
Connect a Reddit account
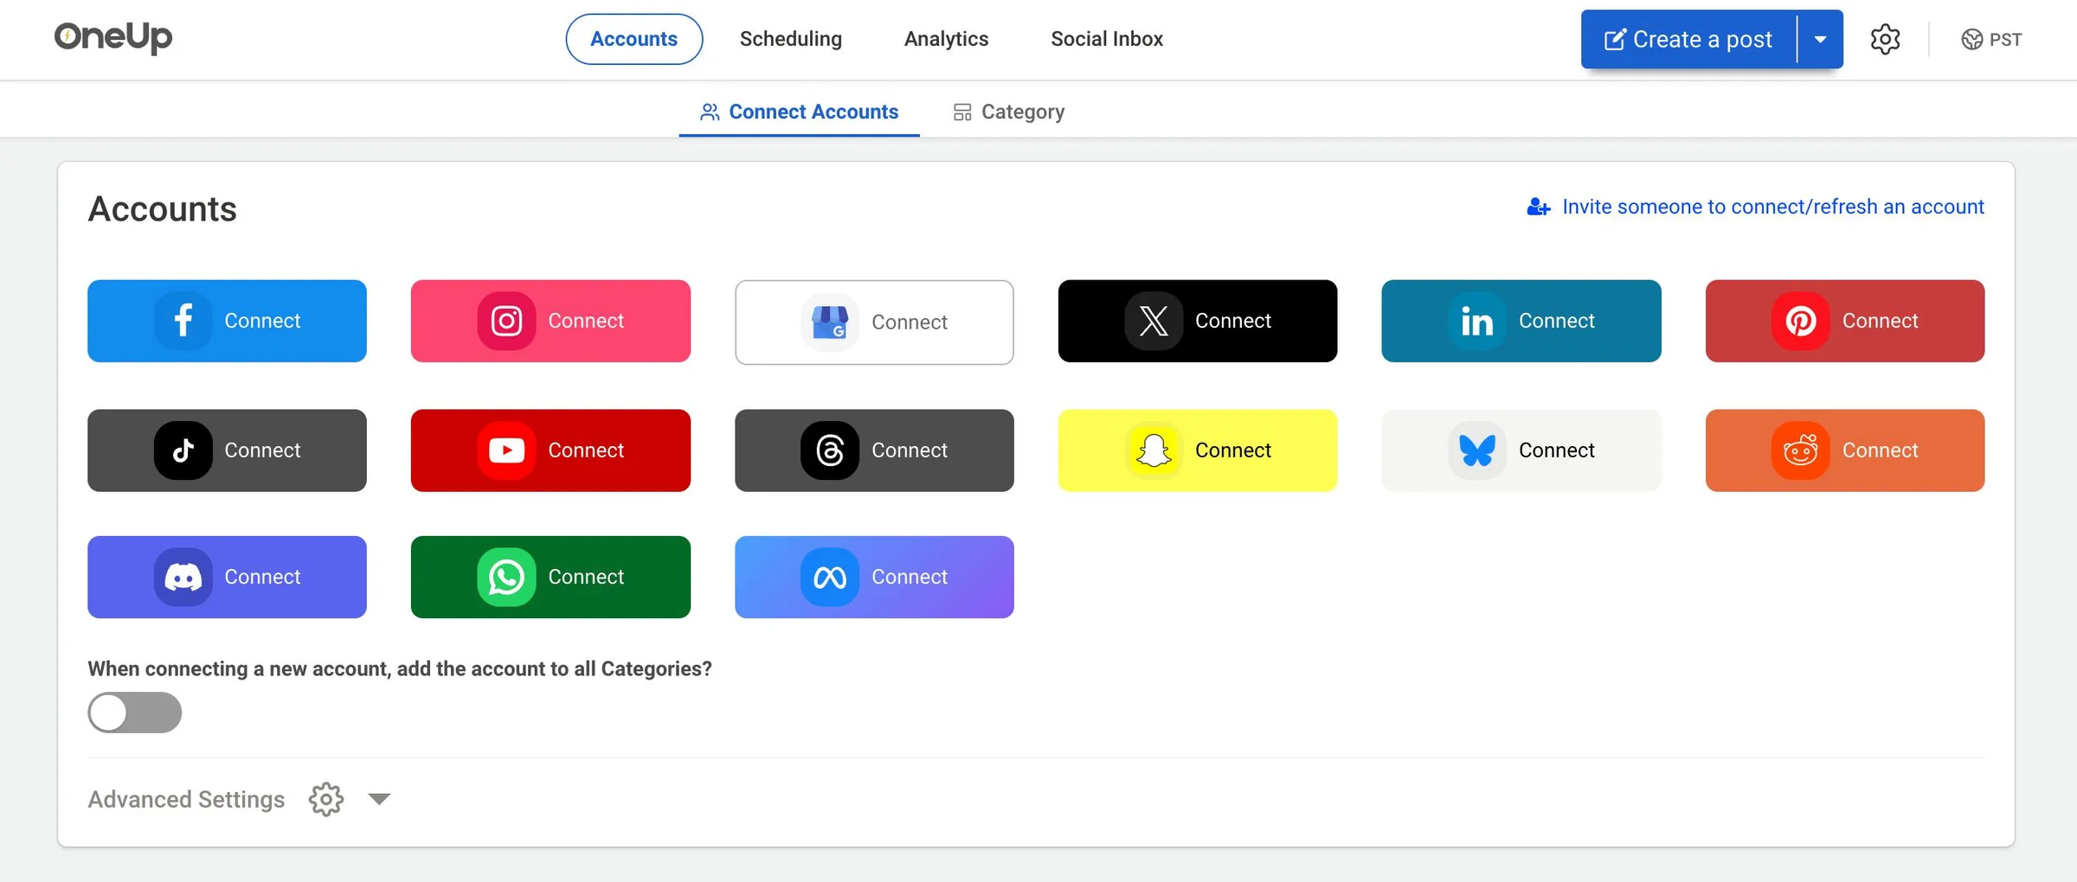tap(1845, 451)
